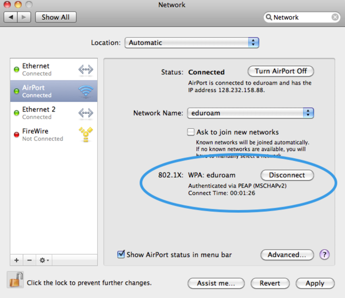The image size is (345, 298).
Task: Click the FireWire yellow connector icon
Action: coord(86,135)
